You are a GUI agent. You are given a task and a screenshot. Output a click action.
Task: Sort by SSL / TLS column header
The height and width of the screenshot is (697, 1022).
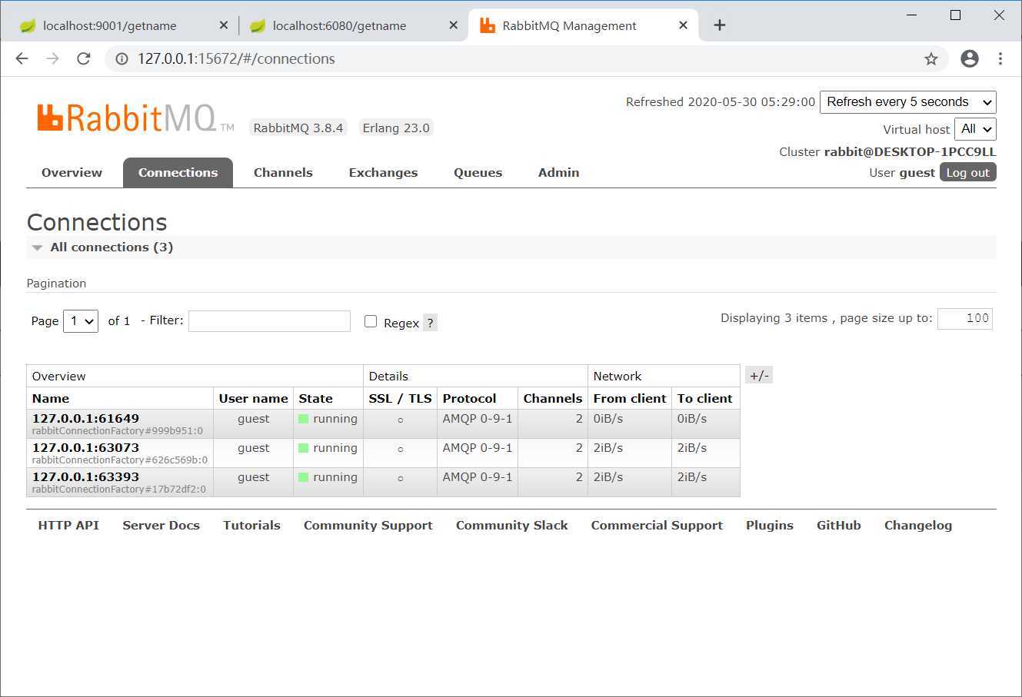400,399
